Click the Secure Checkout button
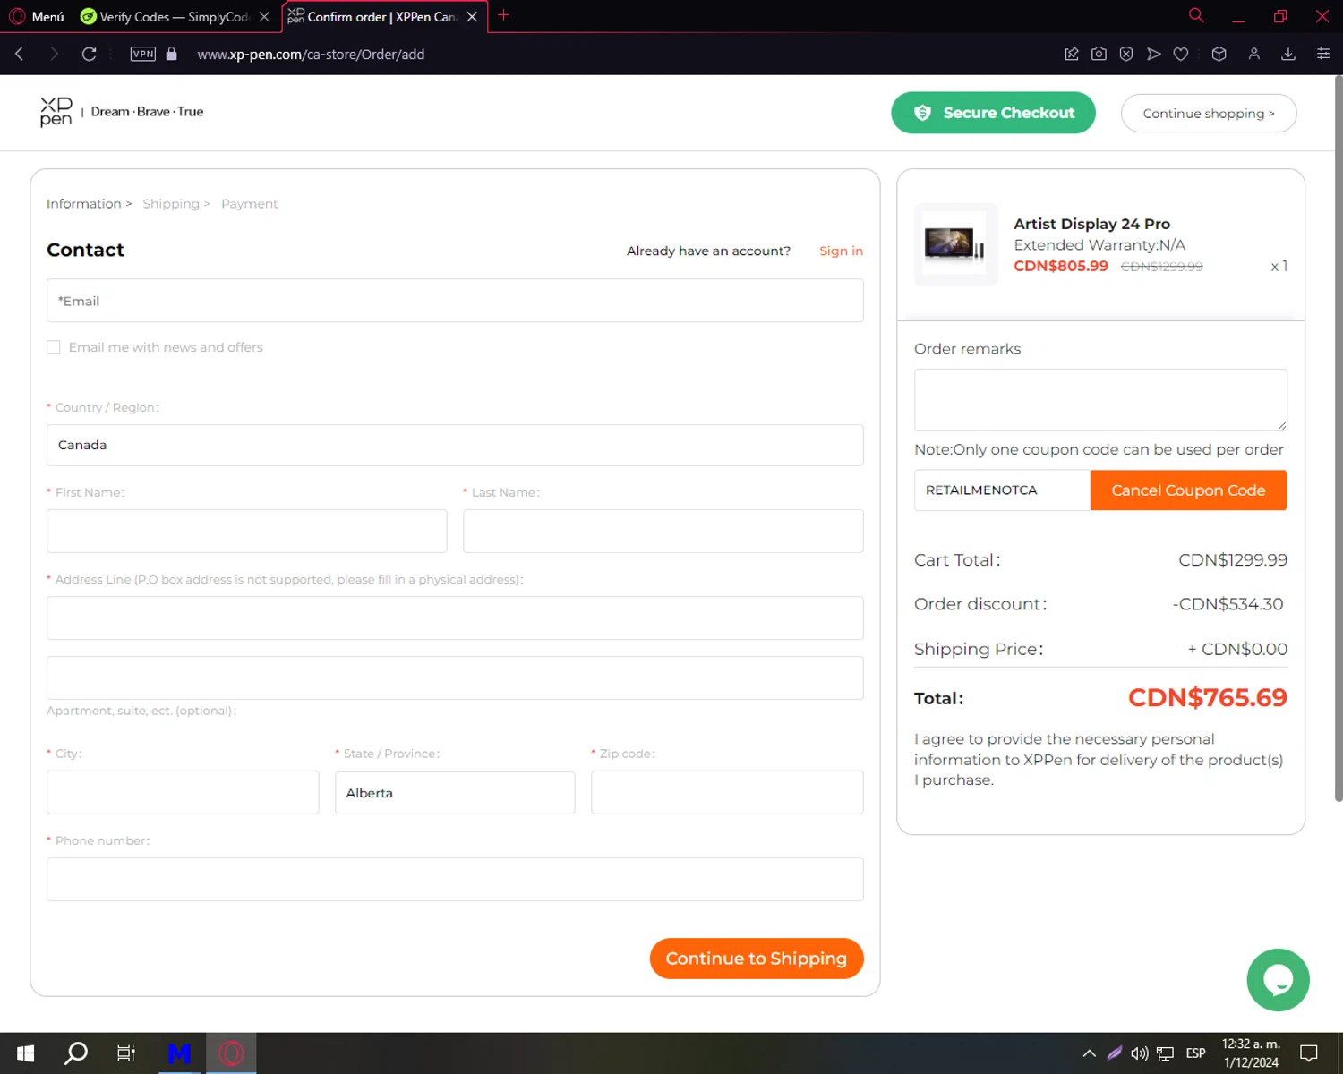This screenshot has height=1074, width=1343. [993, 113]
